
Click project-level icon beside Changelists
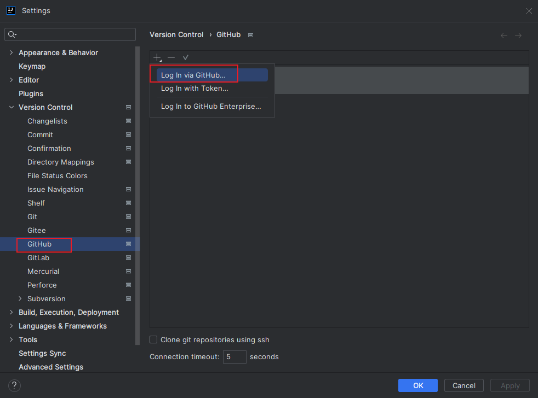coord(128,121)
